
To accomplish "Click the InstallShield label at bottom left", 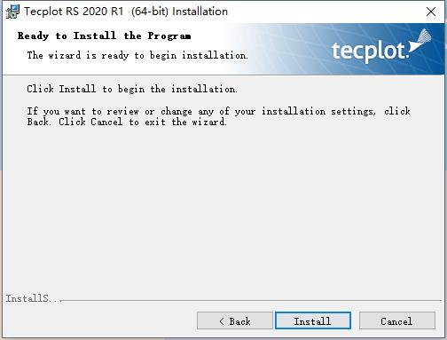I will click(x=33, y=298).
